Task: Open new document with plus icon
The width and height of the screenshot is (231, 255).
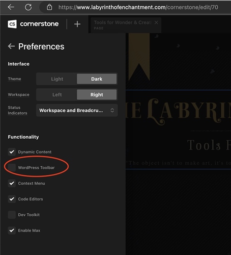Action: pos(77,24)
